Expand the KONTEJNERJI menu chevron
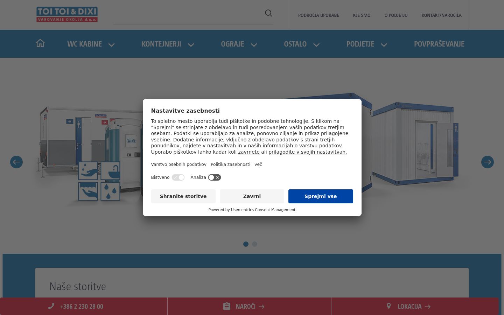 [191, 45]
